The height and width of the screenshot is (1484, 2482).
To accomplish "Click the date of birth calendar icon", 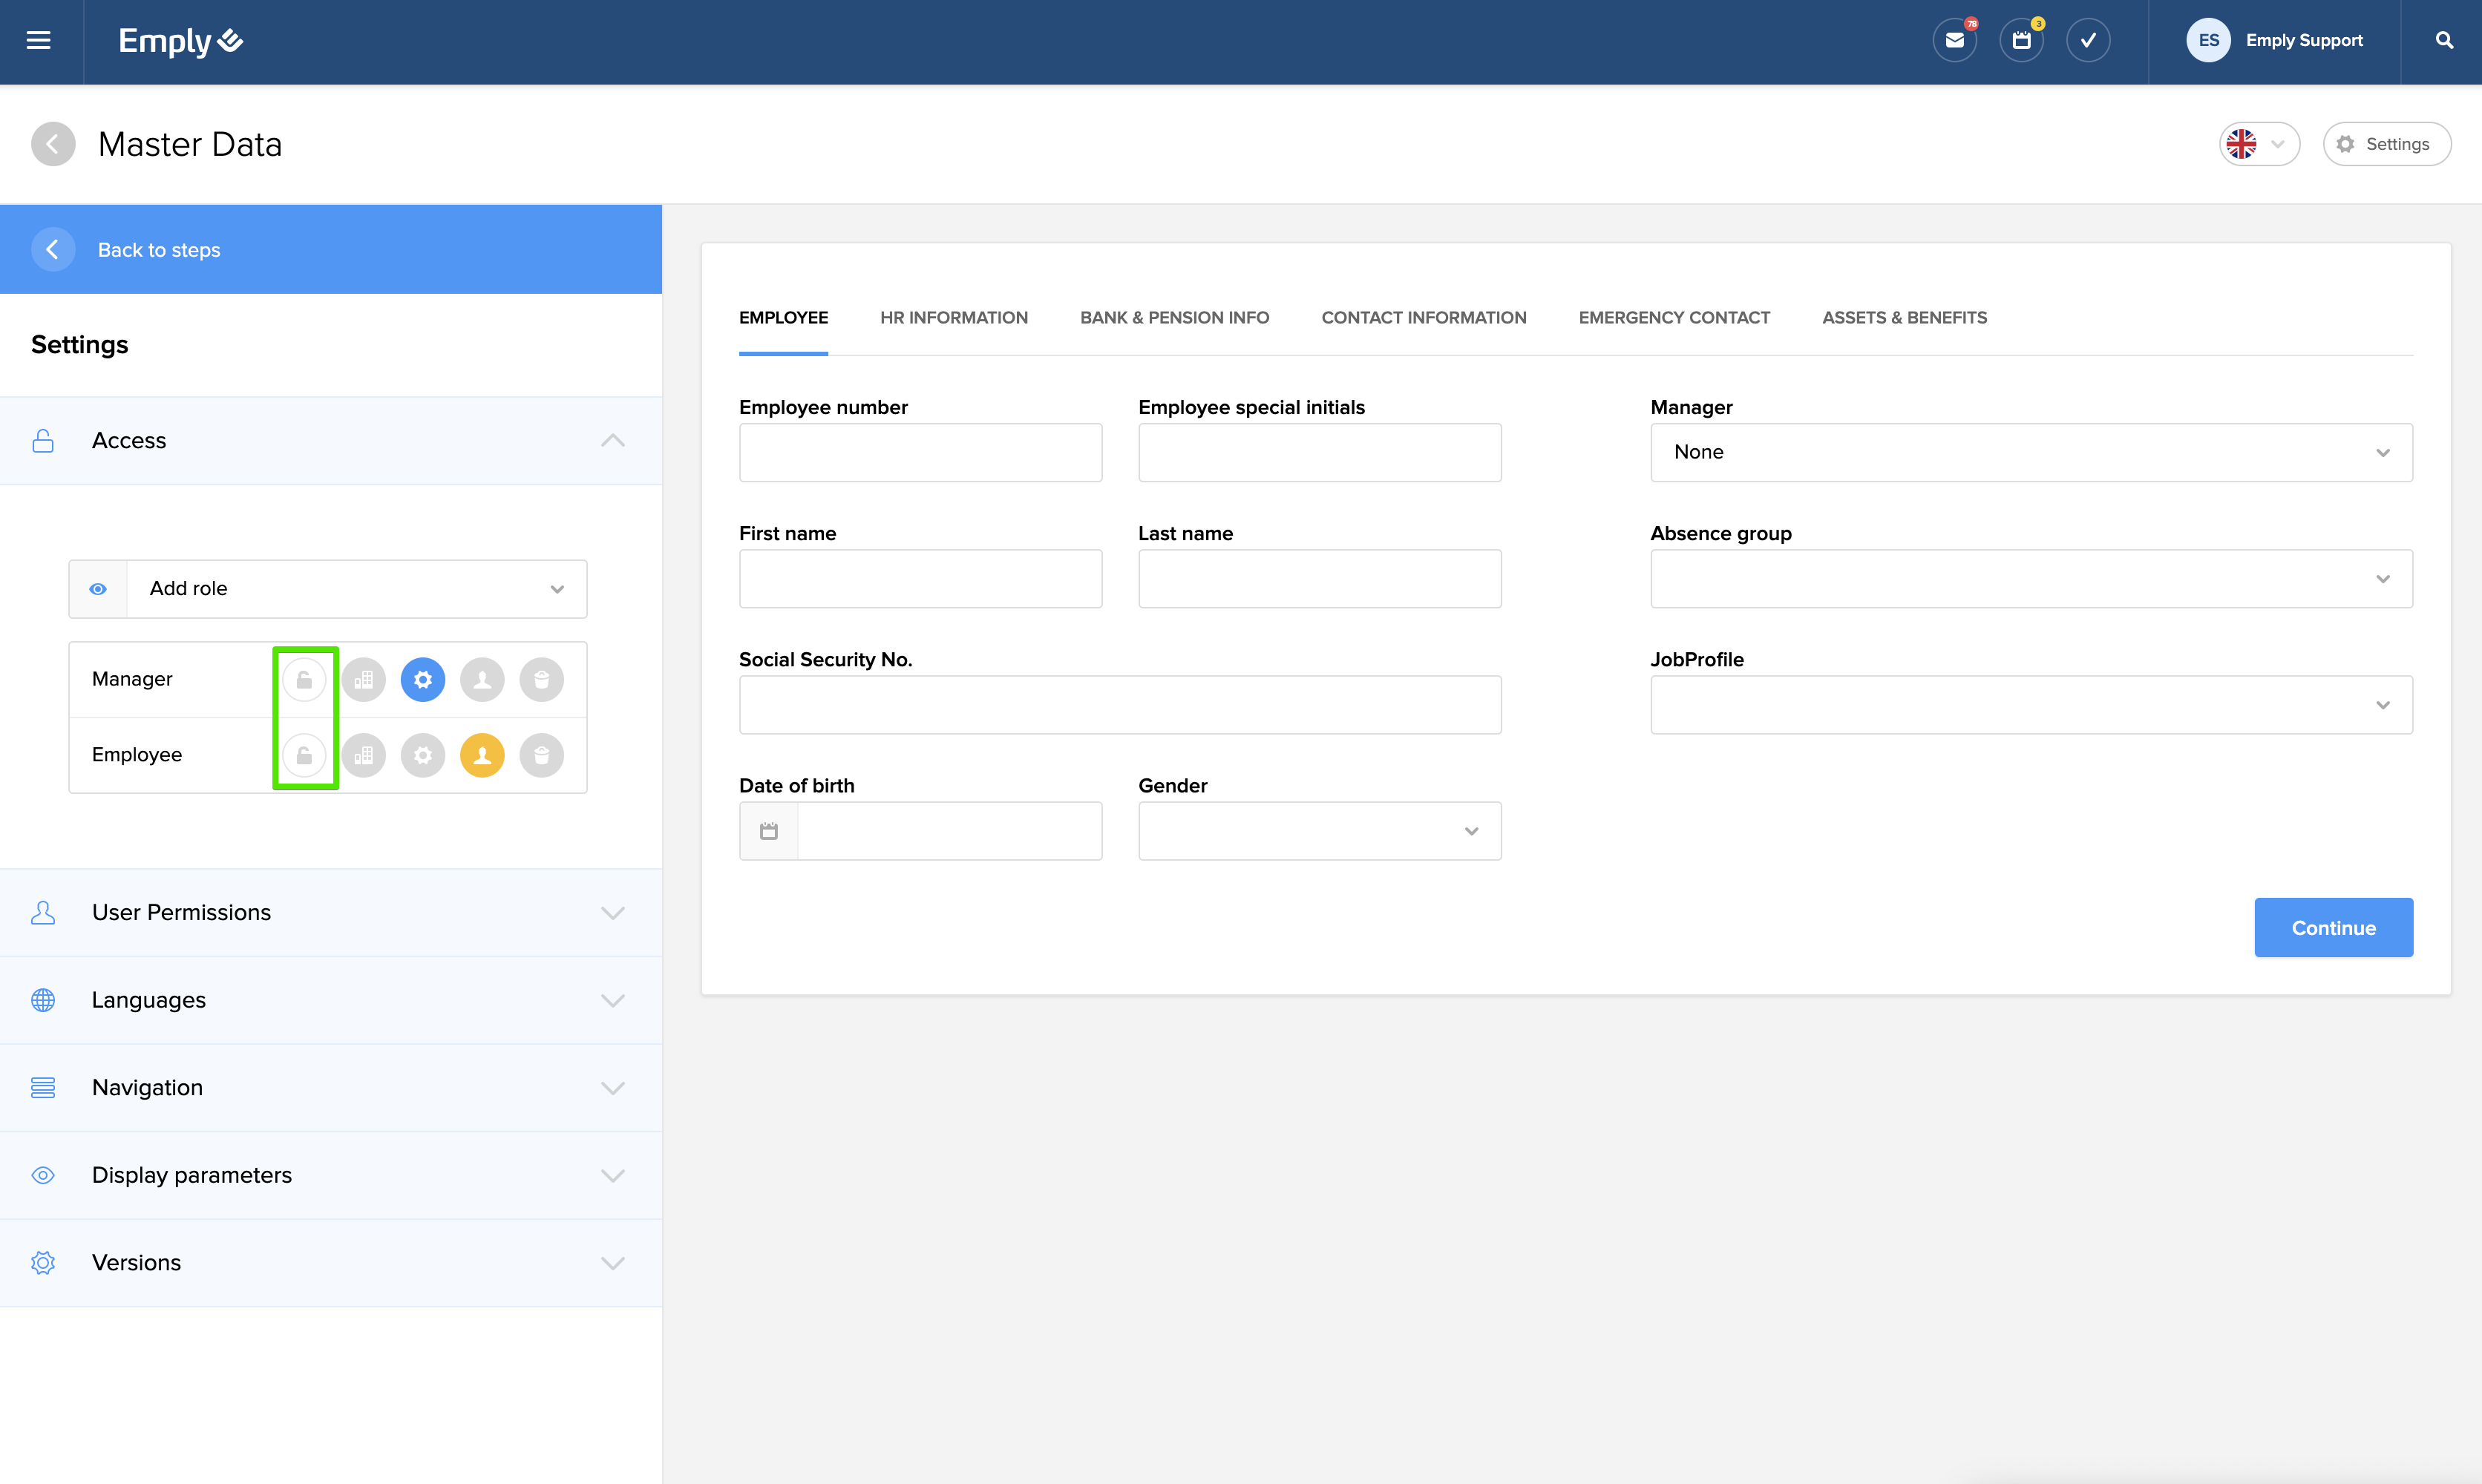I will click(768, 831).
